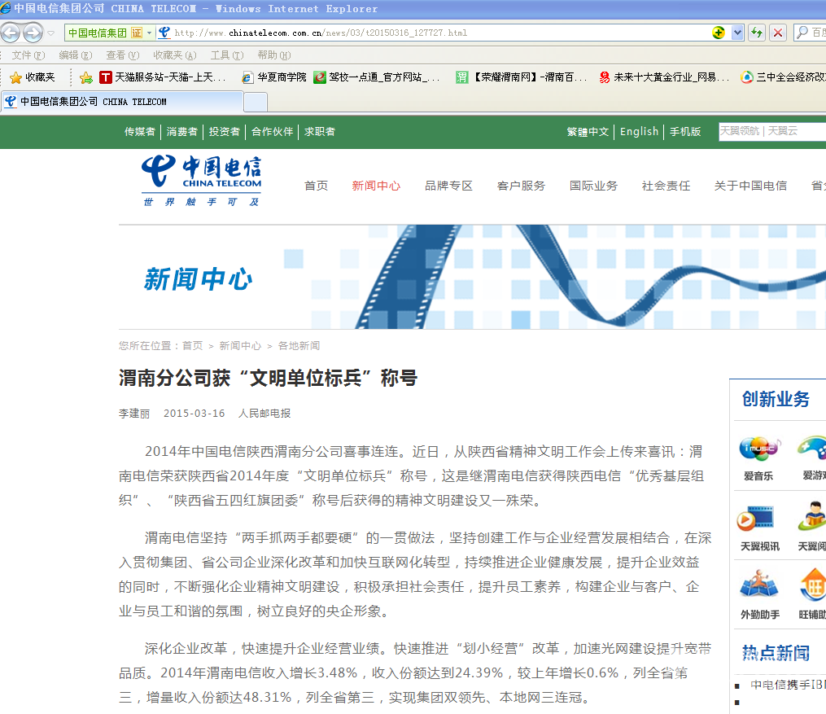
Task: Click the 传媒者 link in green bar
Action: tap(140, 132)
